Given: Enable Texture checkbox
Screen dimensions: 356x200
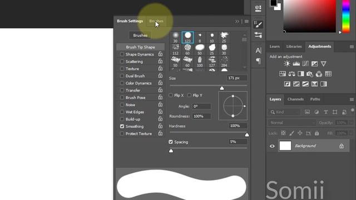Looking at the screenshot, I should 122,68.
